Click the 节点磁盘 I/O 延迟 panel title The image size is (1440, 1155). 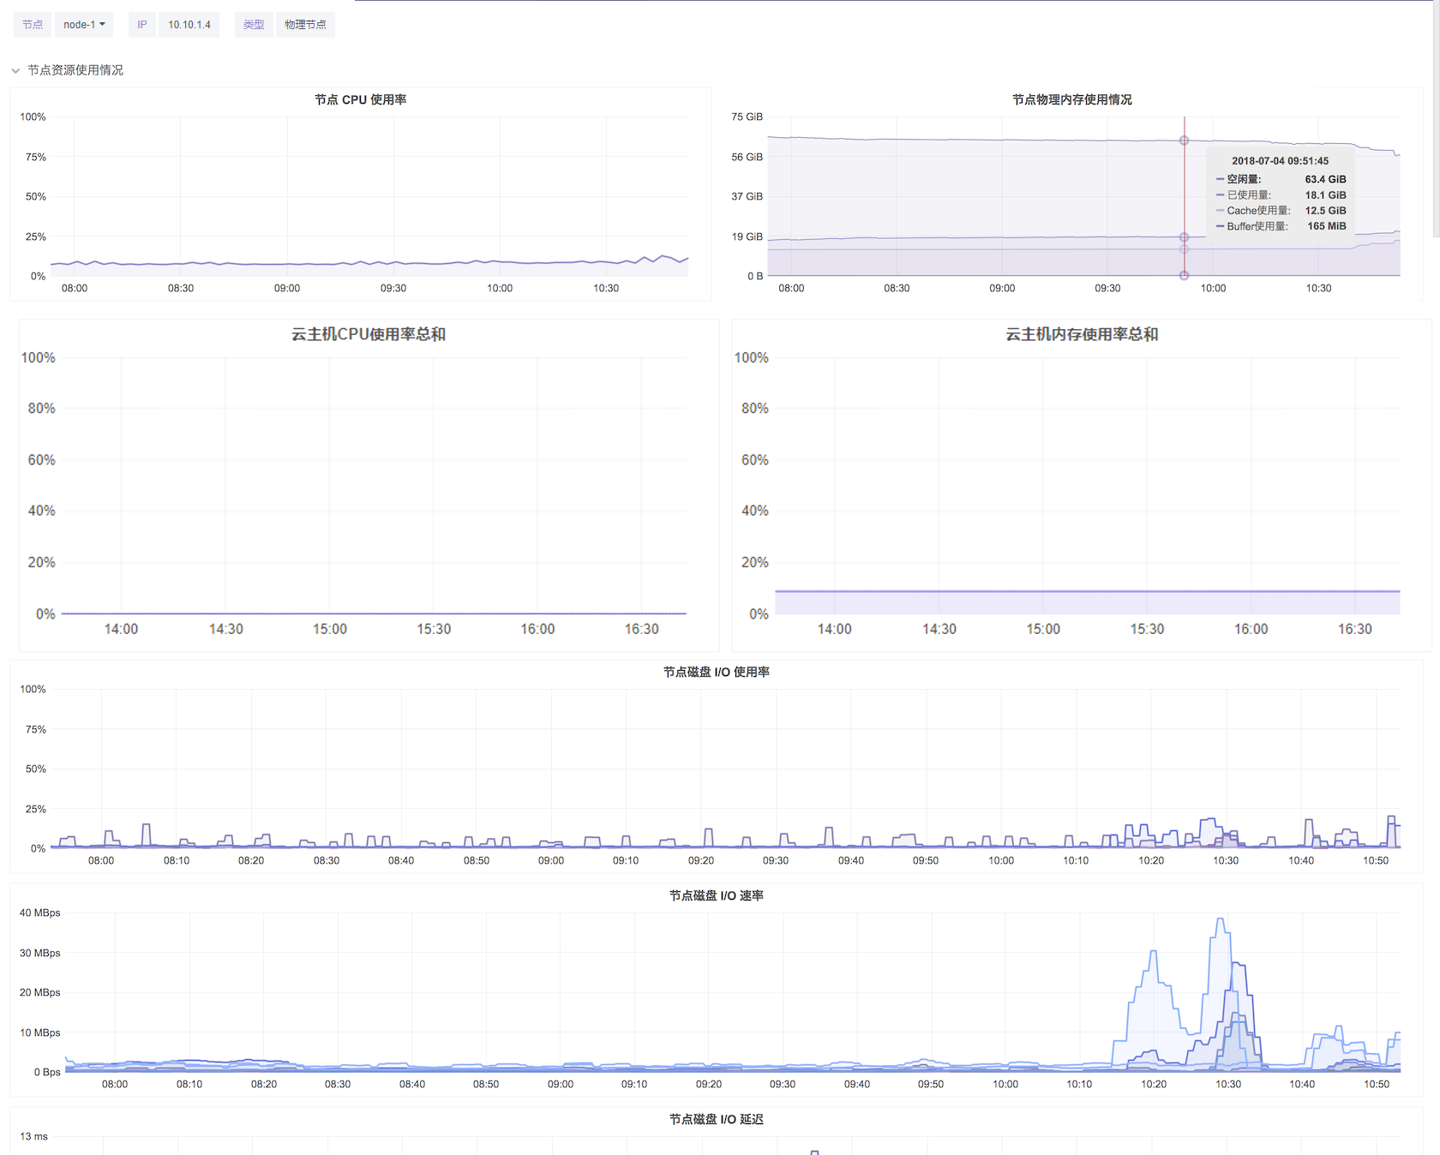click(716, 1120)
